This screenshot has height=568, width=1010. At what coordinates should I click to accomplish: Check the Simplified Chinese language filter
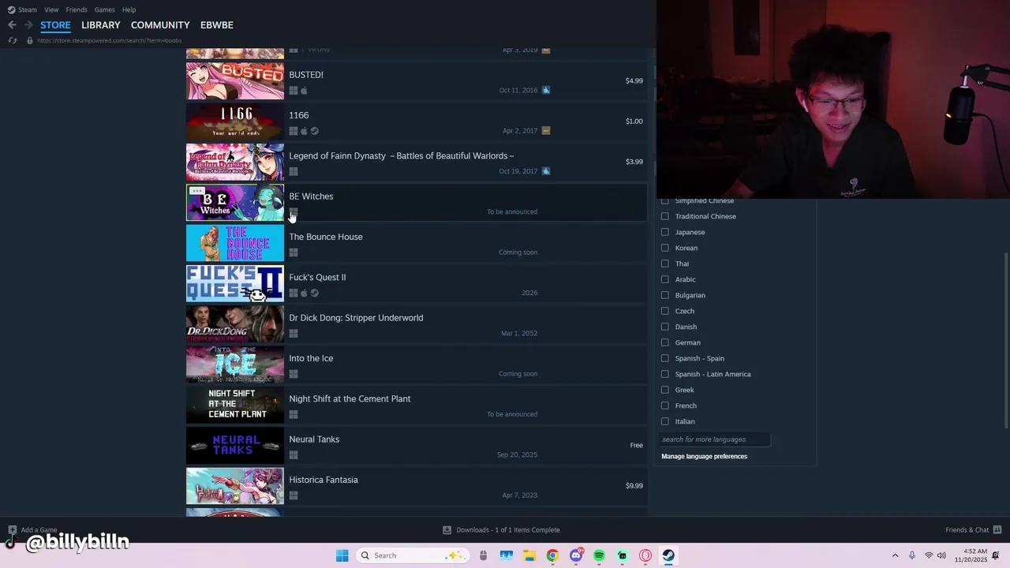(664, 200)
